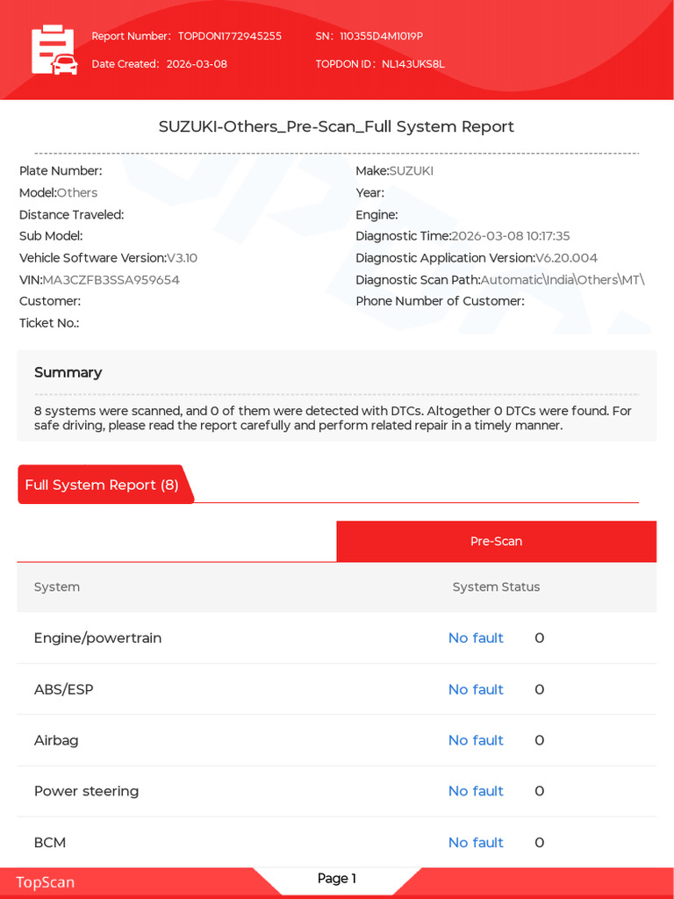Click the summary paragraph about 8 systems scanned
674x899 pixels.
tap(333, 418)
